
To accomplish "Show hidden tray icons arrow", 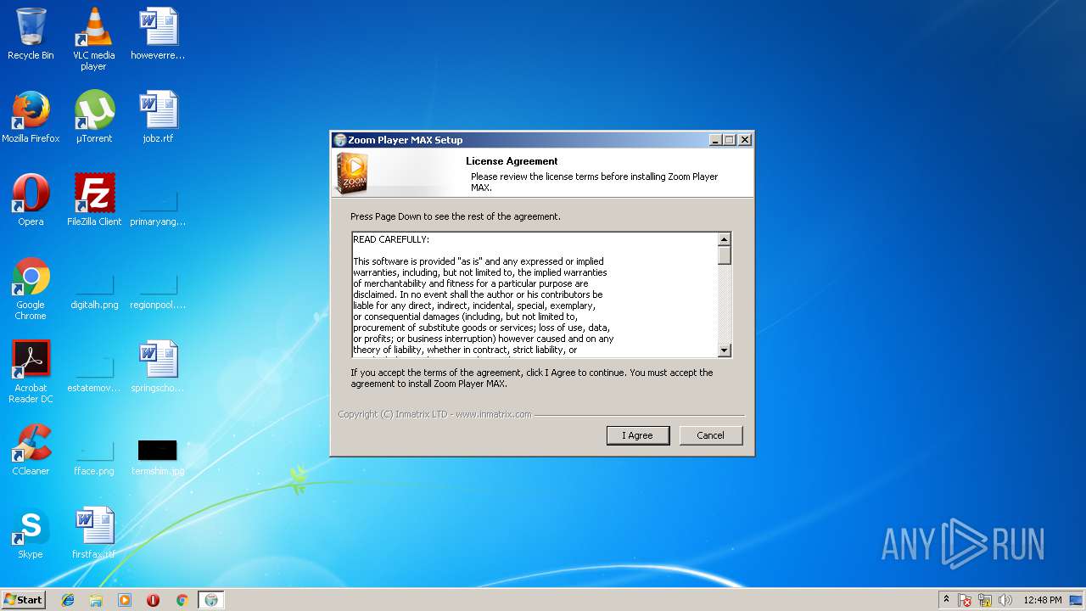I will click(x=946, y=600).
